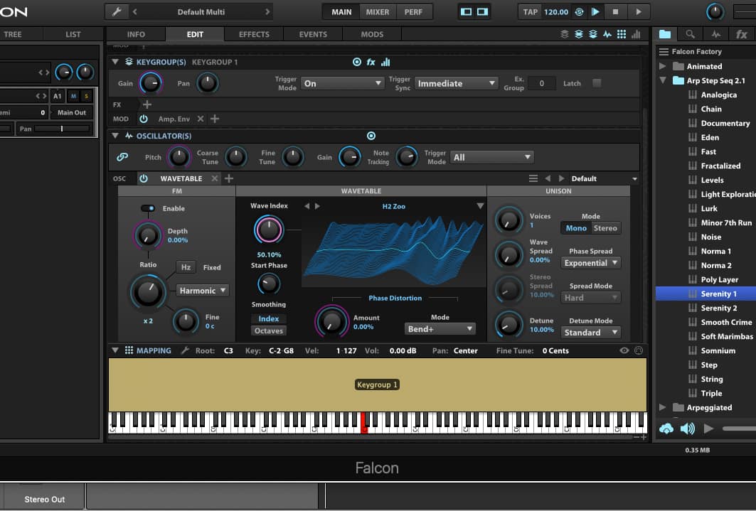Open the Trigger Mode On dropdown

(342, 83)
